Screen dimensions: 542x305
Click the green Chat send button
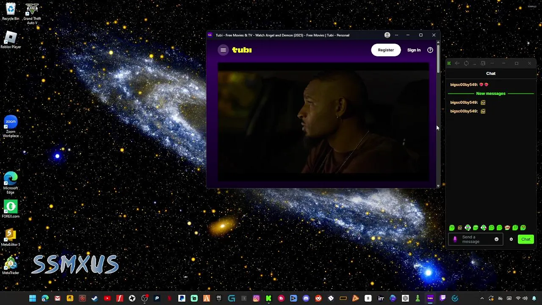pyautogui.click(x=526, y=239)
